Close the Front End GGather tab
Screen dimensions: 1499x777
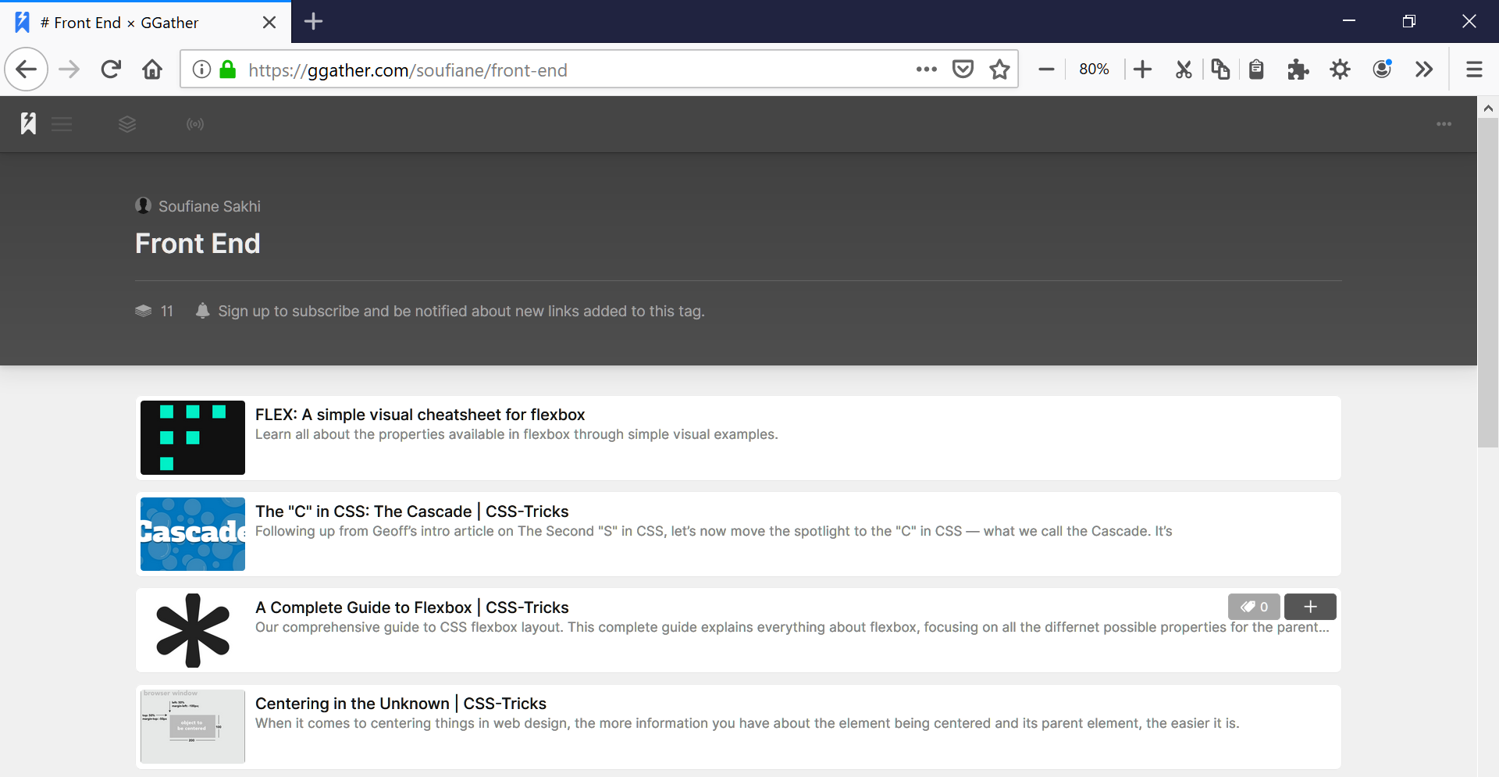(x=269, y=22)
